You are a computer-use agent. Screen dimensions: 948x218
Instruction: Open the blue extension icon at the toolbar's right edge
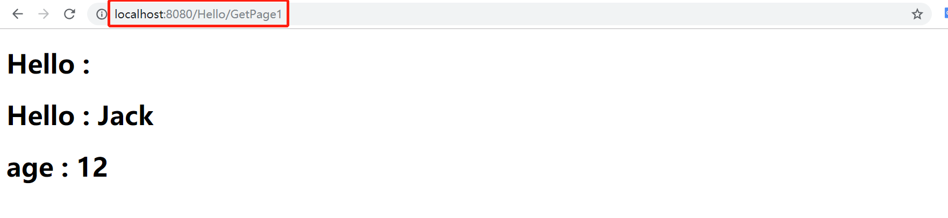click(946, 14)
